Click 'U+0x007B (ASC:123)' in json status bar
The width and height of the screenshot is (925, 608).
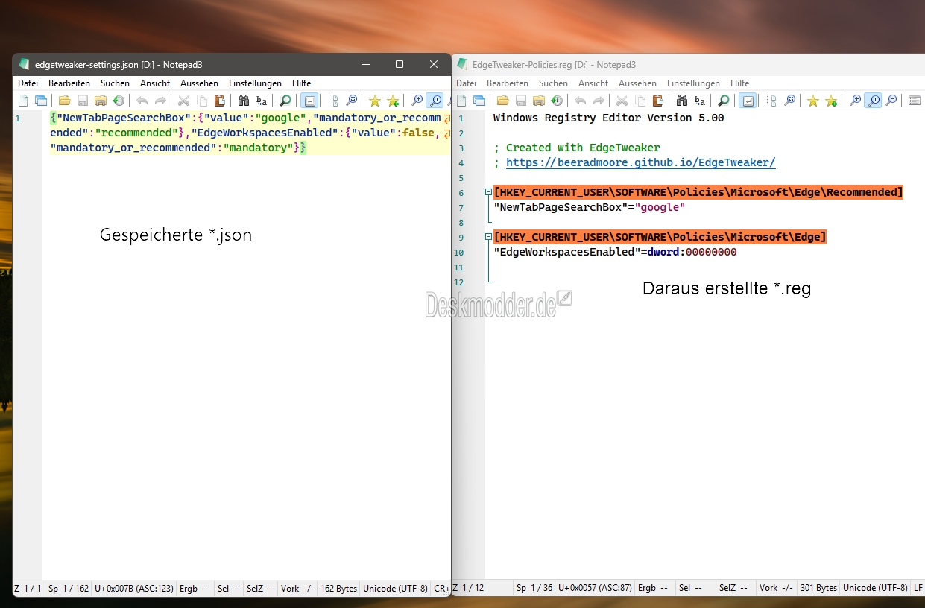pos(133,588)
